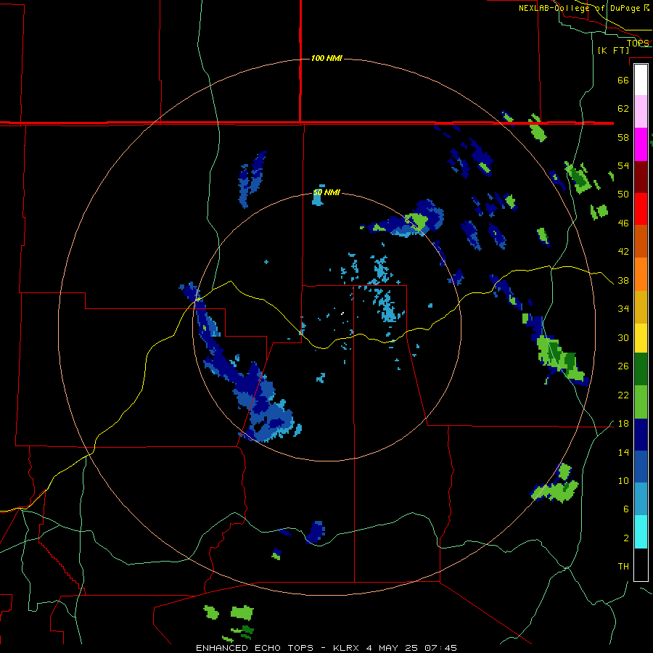The image size is (653, 653).
Task: Click the legend value "22"
Action: 623,395
